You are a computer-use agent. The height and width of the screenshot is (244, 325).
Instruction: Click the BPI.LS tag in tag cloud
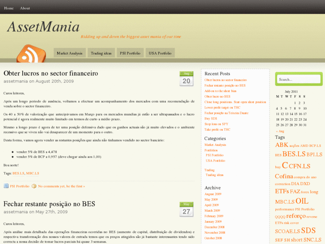[x=314, y=154]
